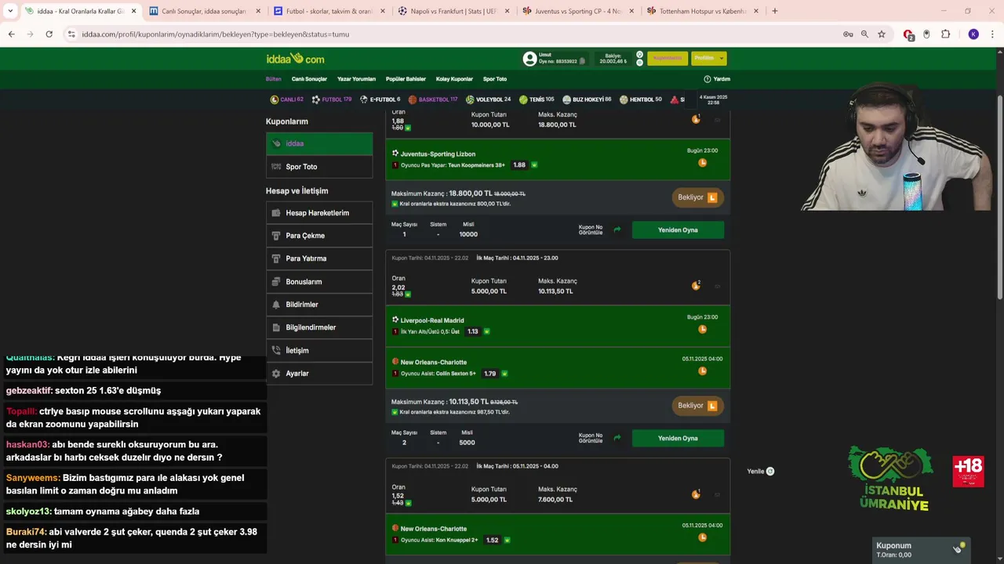This screenshot has height=564, width=1004.
Task: Open Yardım help link in header
Action: tap(717, 79)
